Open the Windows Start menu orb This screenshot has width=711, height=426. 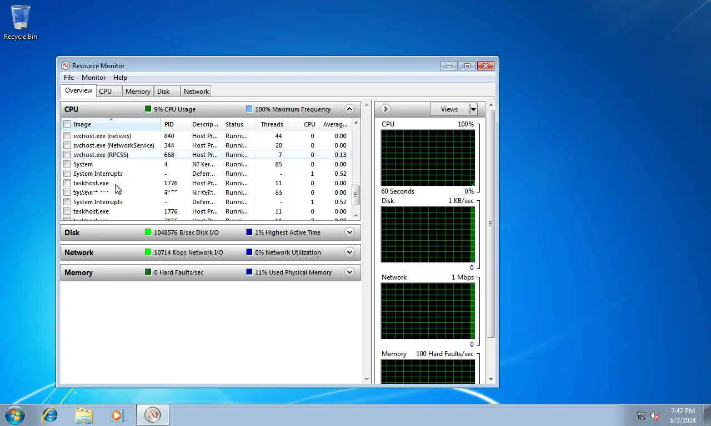pos(14,415)
